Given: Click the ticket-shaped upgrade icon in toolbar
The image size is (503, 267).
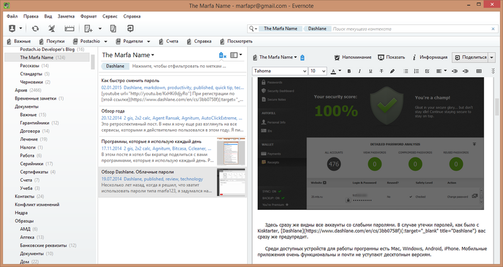Looking at the screenshot, I should (69, 29).
